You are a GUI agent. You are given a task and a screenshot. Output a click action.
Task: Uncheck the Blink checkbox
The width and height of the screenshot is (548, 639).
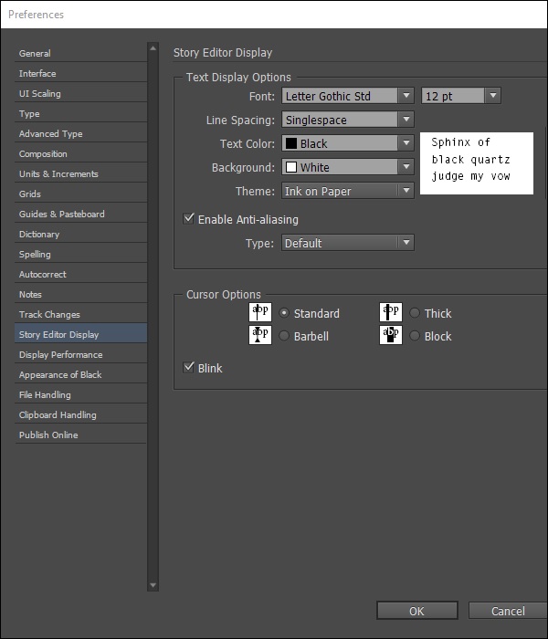(189, 368)
